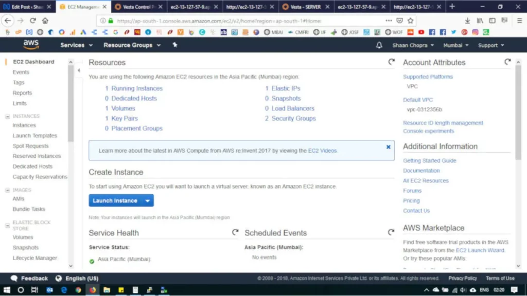Click the YouTube bookmark icon
Screen dimensions: 527x296
click(x=421, y=32)
